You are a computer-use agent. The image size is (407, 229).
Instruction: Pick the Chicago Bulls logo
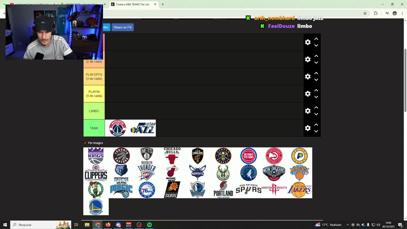pos(172,156)
